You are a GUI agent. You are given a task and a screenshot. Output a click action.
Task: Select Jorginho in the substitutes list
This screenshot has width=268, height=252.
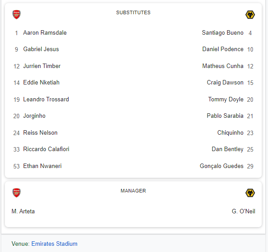34,116
